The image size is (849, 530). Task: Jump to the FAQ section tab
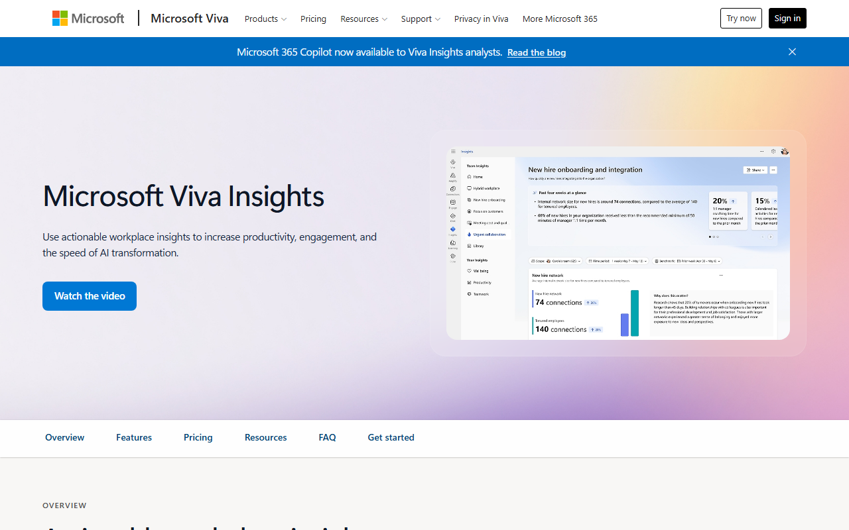327,437
